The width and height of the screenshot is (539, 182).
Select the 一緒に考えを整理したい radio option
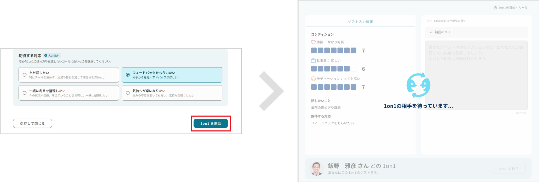(x=68, y=93)
